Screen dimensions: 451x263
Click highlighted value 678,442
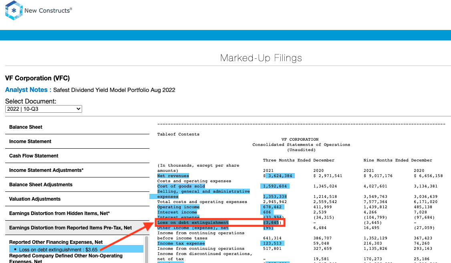pyautogui.click(x=272, y=207)
